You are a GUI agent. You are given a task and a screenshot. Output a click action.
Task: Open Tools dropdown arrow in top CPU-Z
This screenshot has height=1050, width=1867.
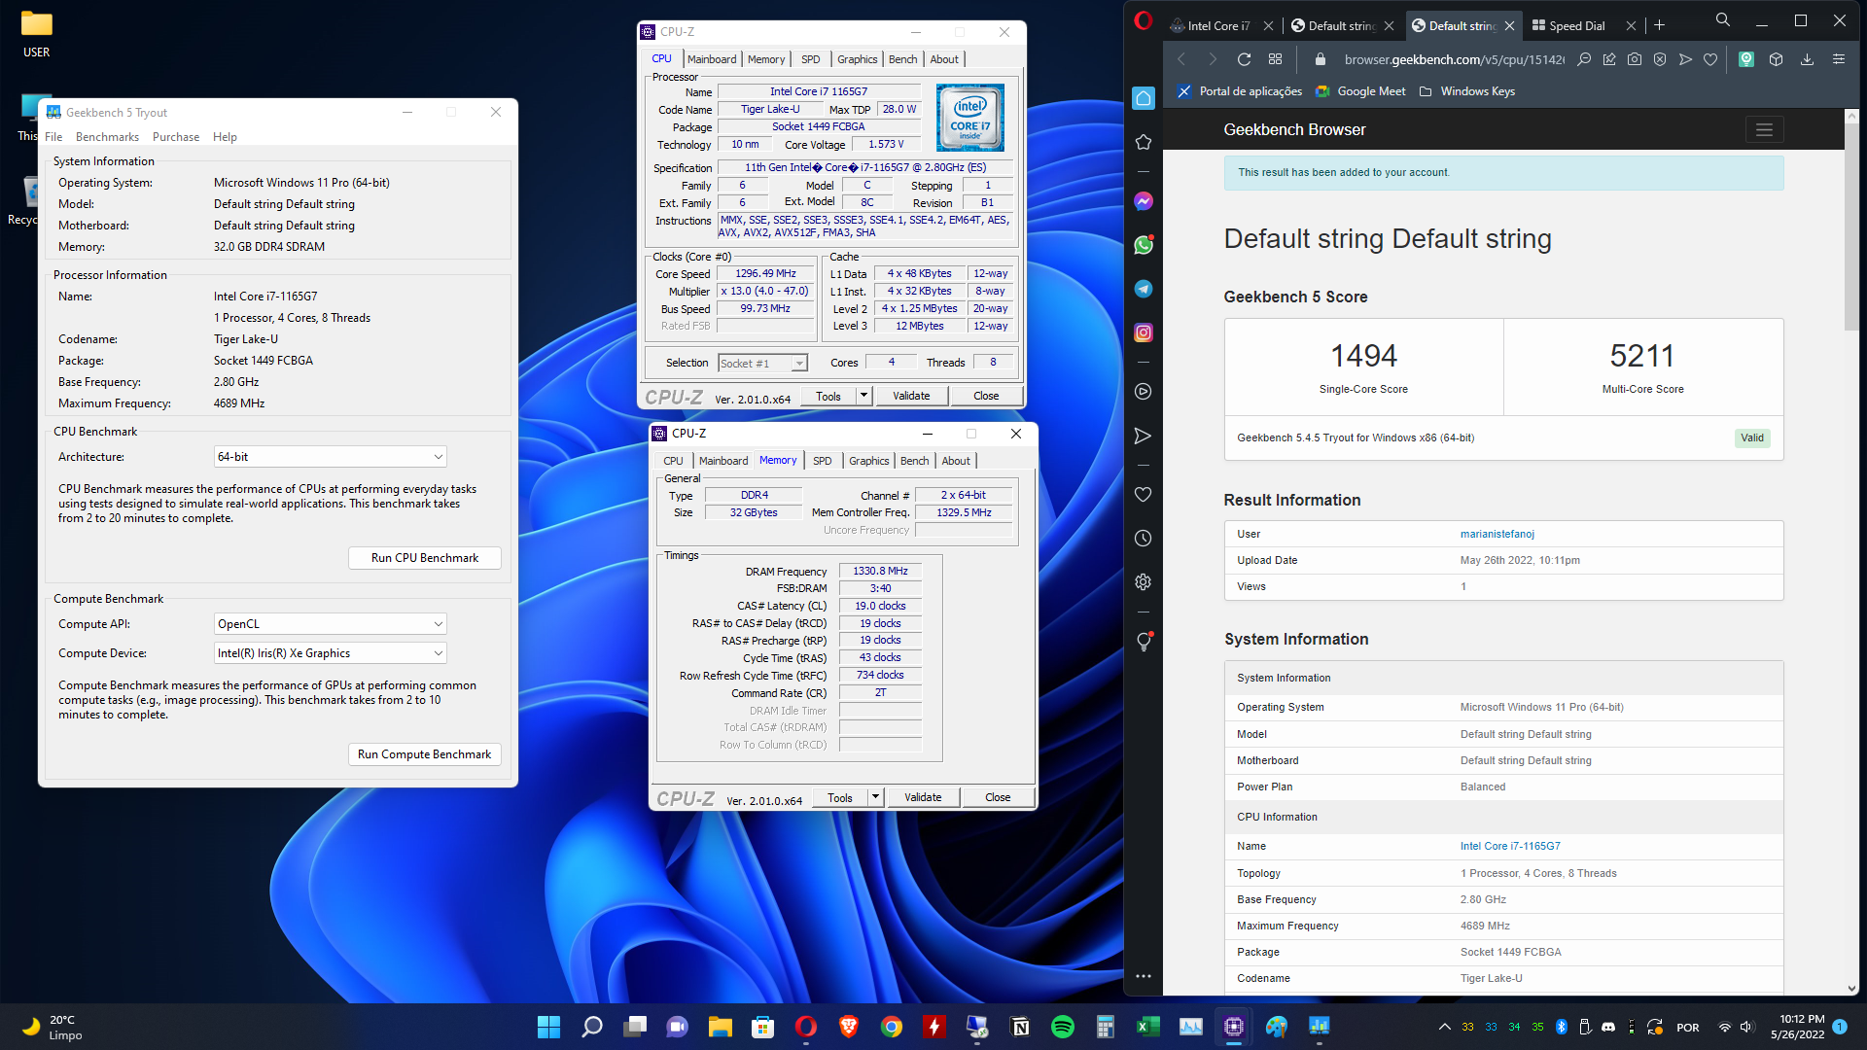point(863,396)
